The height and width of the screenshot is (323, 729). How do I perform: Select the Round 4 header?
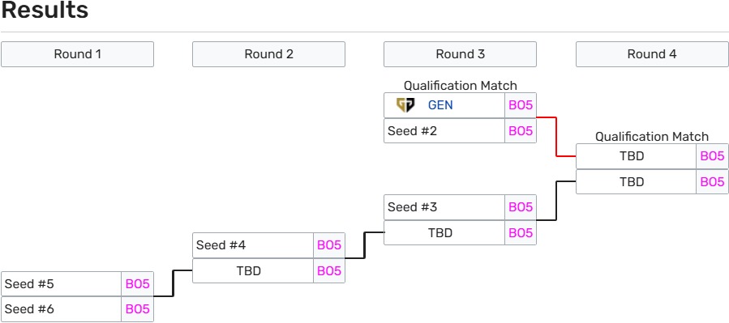click(x=652, y=54)
